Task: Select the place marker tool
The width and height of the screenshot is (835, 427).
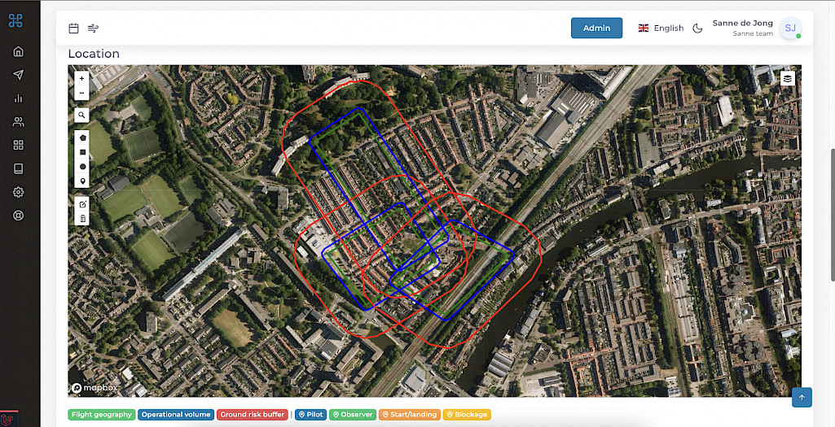Action: (x=82, y=180)
